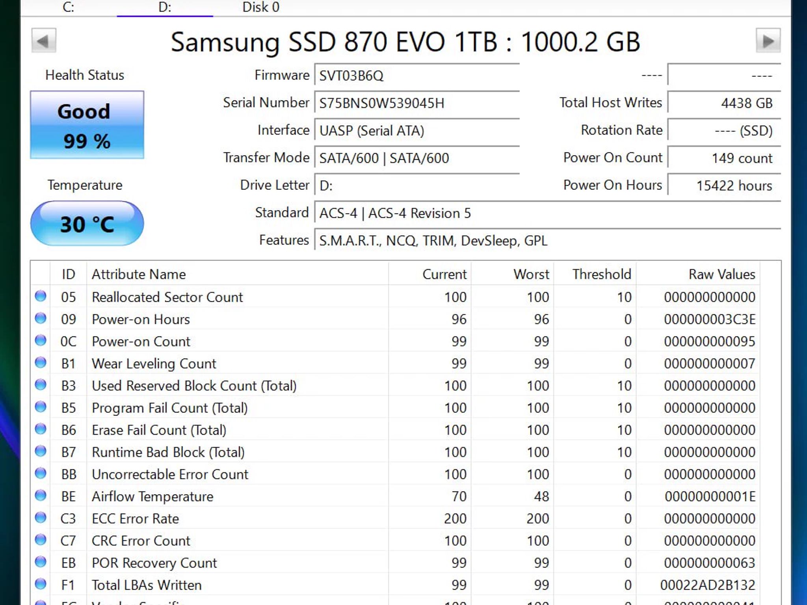The height and width of the screenshot is (605, 807).
Task: Click the status dot for Reallocated Sector Count
Action: [x=41, y=296]
